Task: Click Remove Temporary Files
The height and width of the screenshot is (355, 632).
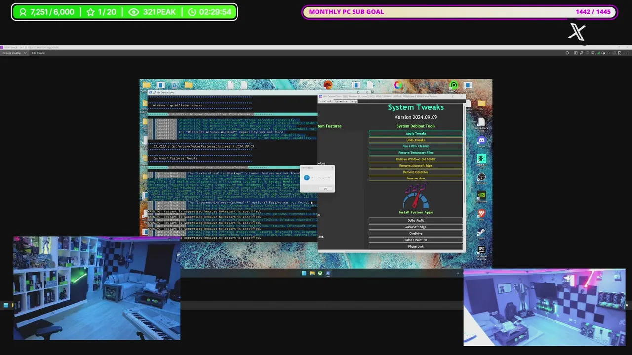Action: click(416, 153)
